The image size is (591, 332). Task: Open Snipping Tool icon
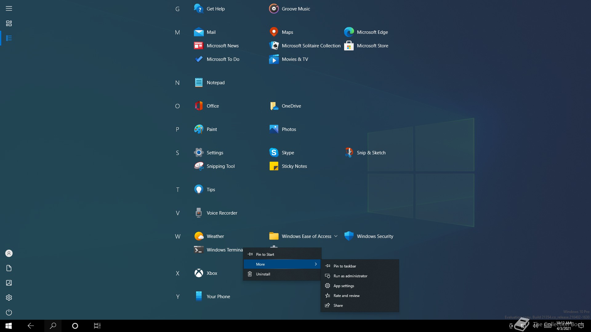point(199,166)
